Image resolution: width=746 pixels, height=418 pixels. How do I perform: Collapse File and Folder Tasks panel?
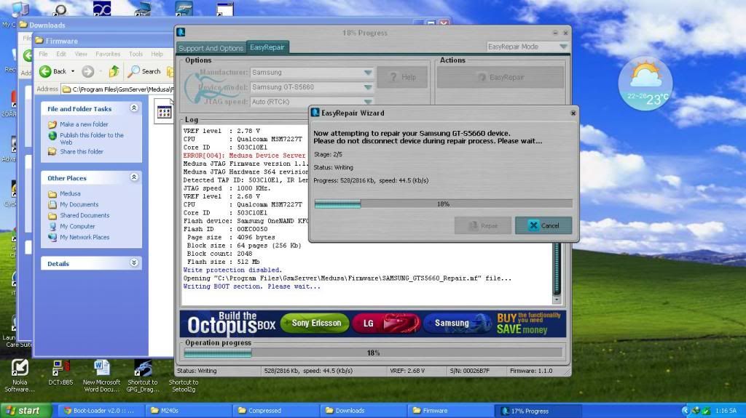click(134, 108)
